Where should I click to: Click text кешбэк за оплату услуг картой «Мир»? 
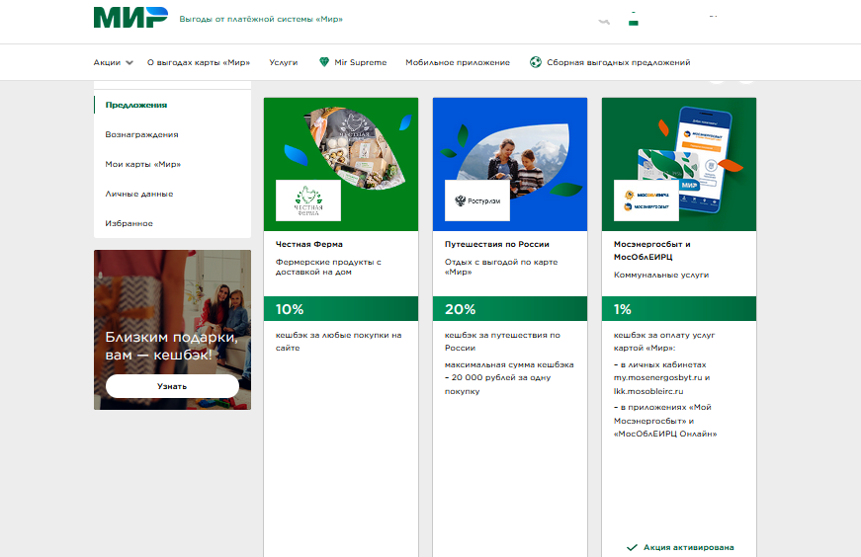(x=664, y=342)
